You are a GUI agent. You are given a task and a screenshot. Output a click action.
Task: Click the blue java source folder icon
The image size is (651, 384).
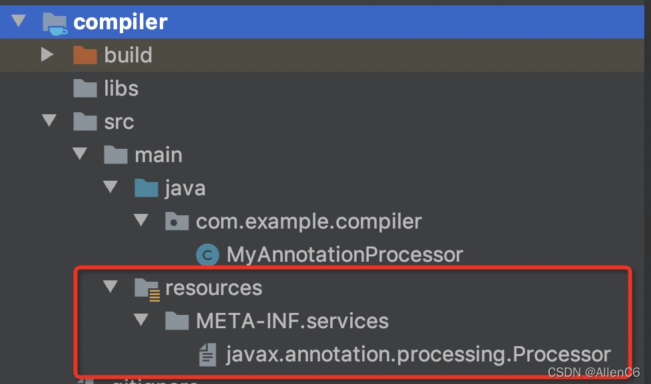click(x=146, y=188)
